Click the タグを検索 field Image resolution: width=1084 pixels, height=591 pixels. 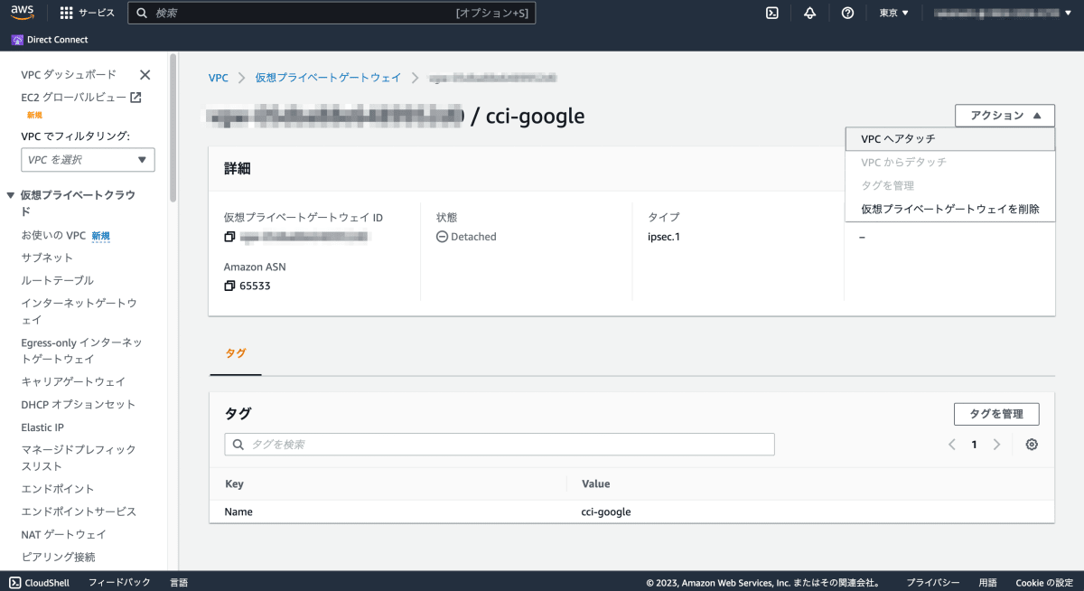pyautogui.click(x=500, y=445)
